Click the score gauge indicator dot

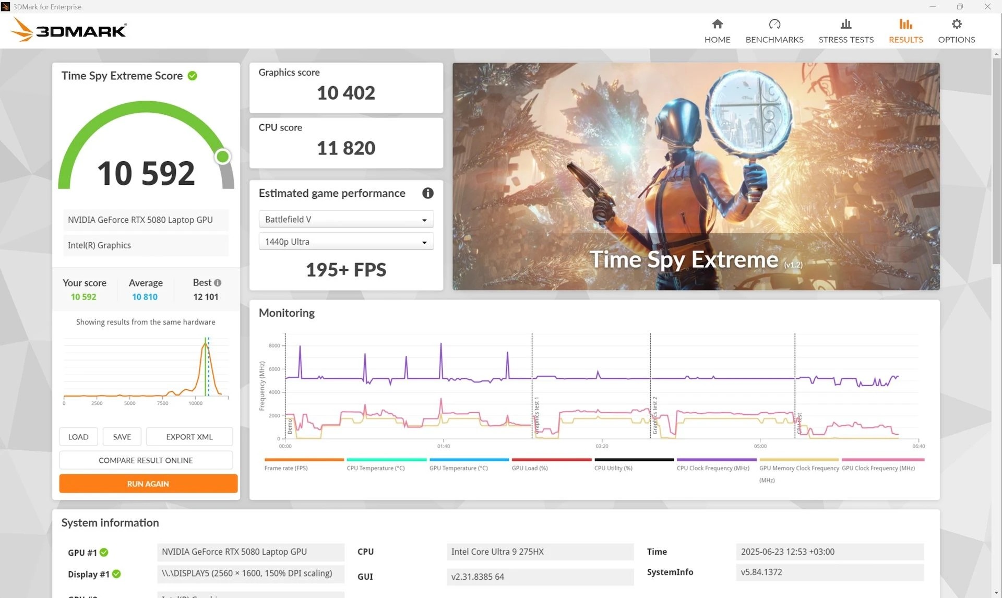tap(223, 156)
